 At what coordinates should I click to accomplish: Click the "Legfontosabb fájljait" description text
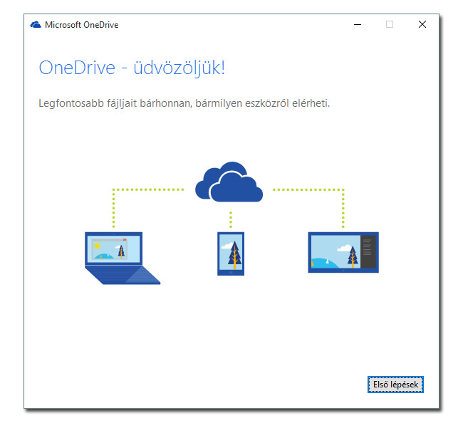click(184, 104)
